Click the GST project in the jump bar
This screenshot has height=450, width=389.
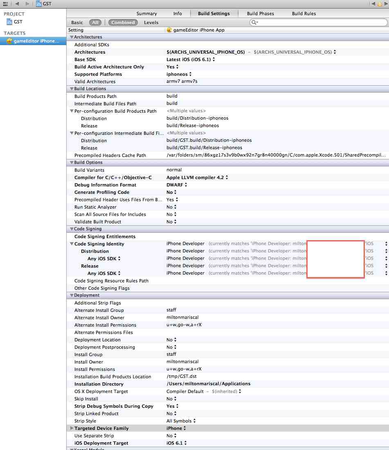tap(44, 4)
